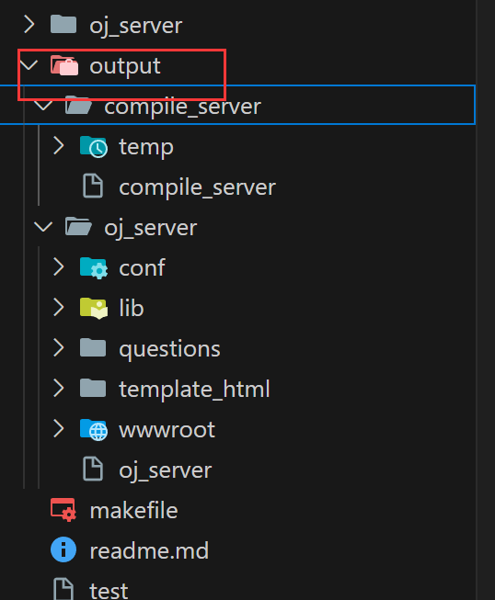This screenshot has width=495, height=600.
Task: Open the oj_server file under wwwroot
Action: click(165, 471)
